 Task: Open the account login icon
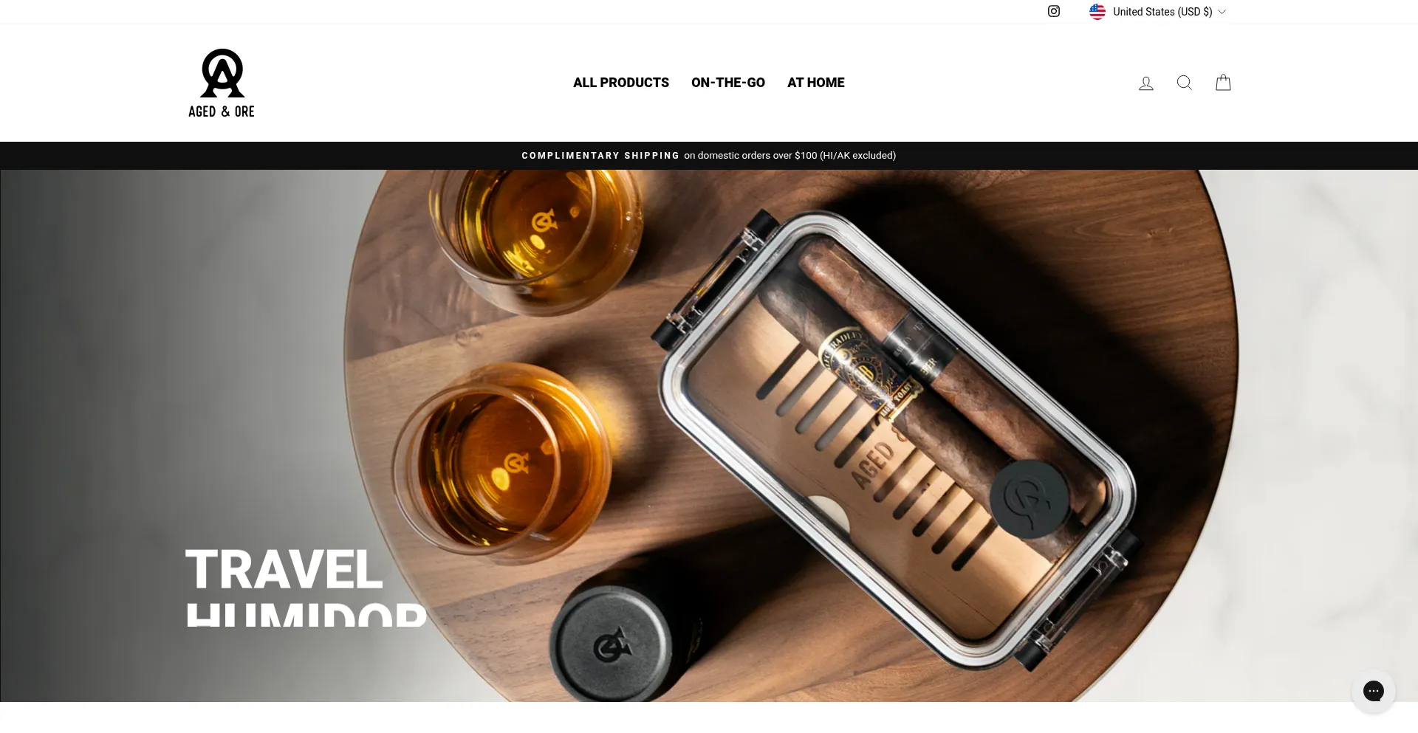[1146, 83]
